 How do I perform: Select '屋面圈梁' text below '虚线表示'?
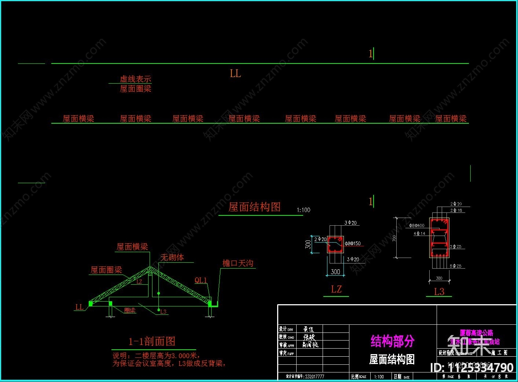tap(136, 89)
